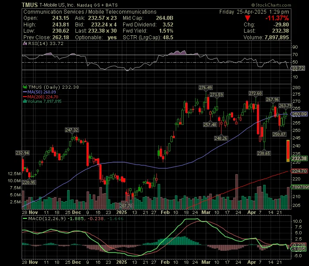This screenshot has height=266, width=309.
Task: Click the Volume 7,897,895 legend in price panel
Action: click(x=45, y=101)
